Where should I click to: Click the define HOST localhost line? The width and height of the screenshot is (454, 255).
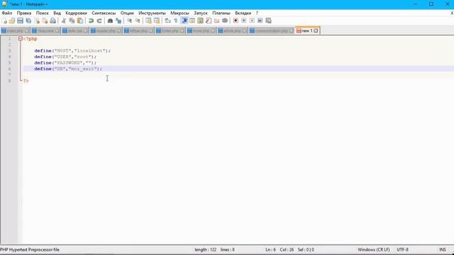point(72,50)
